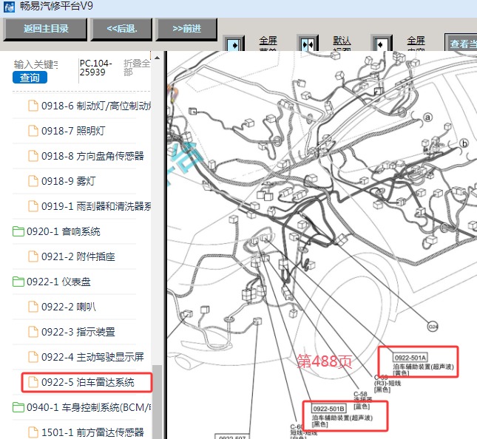Click the 查看当 button at top right
The width and height of the screenshot is (477, 439).
[x=461, y=43]
